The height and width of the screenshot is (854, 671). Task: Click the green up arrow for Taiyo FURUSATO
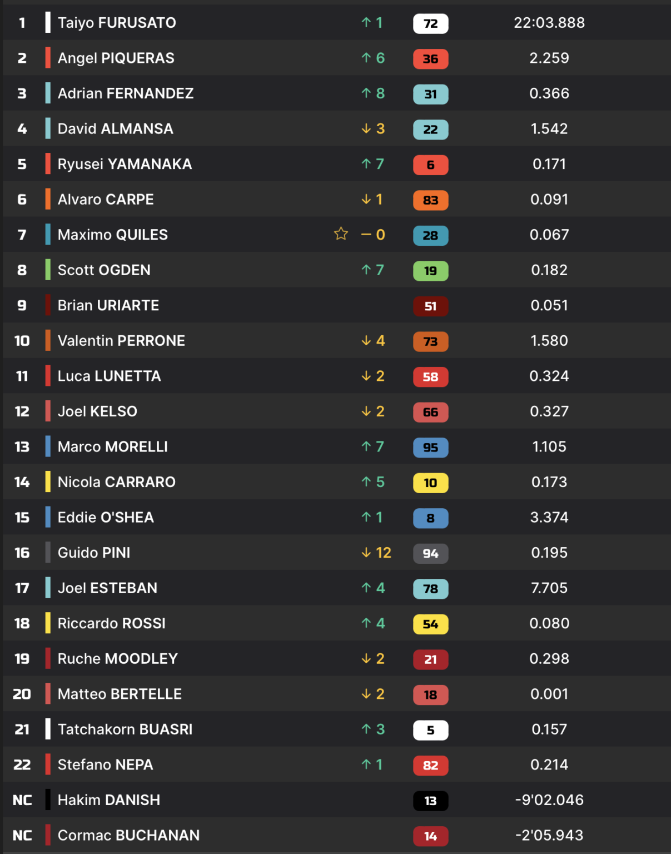pyautogui.click(x=366, y=23)
